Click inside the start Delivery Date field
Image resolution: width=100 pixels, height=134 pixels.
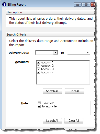[45, 52]
